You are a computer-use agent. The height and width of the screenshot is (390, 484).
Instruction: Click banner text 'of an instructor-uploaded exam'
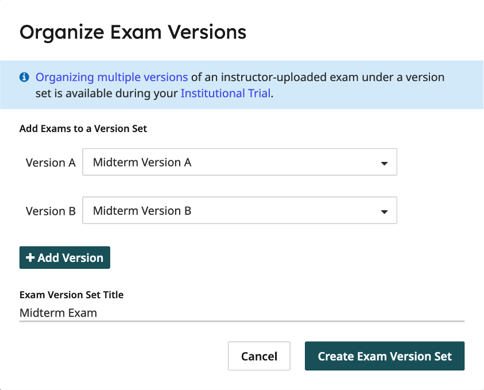coord(270,77)
